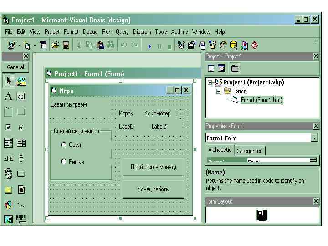Click the Подбросить монету button
The image size is (328, 246).
[154, 167]
